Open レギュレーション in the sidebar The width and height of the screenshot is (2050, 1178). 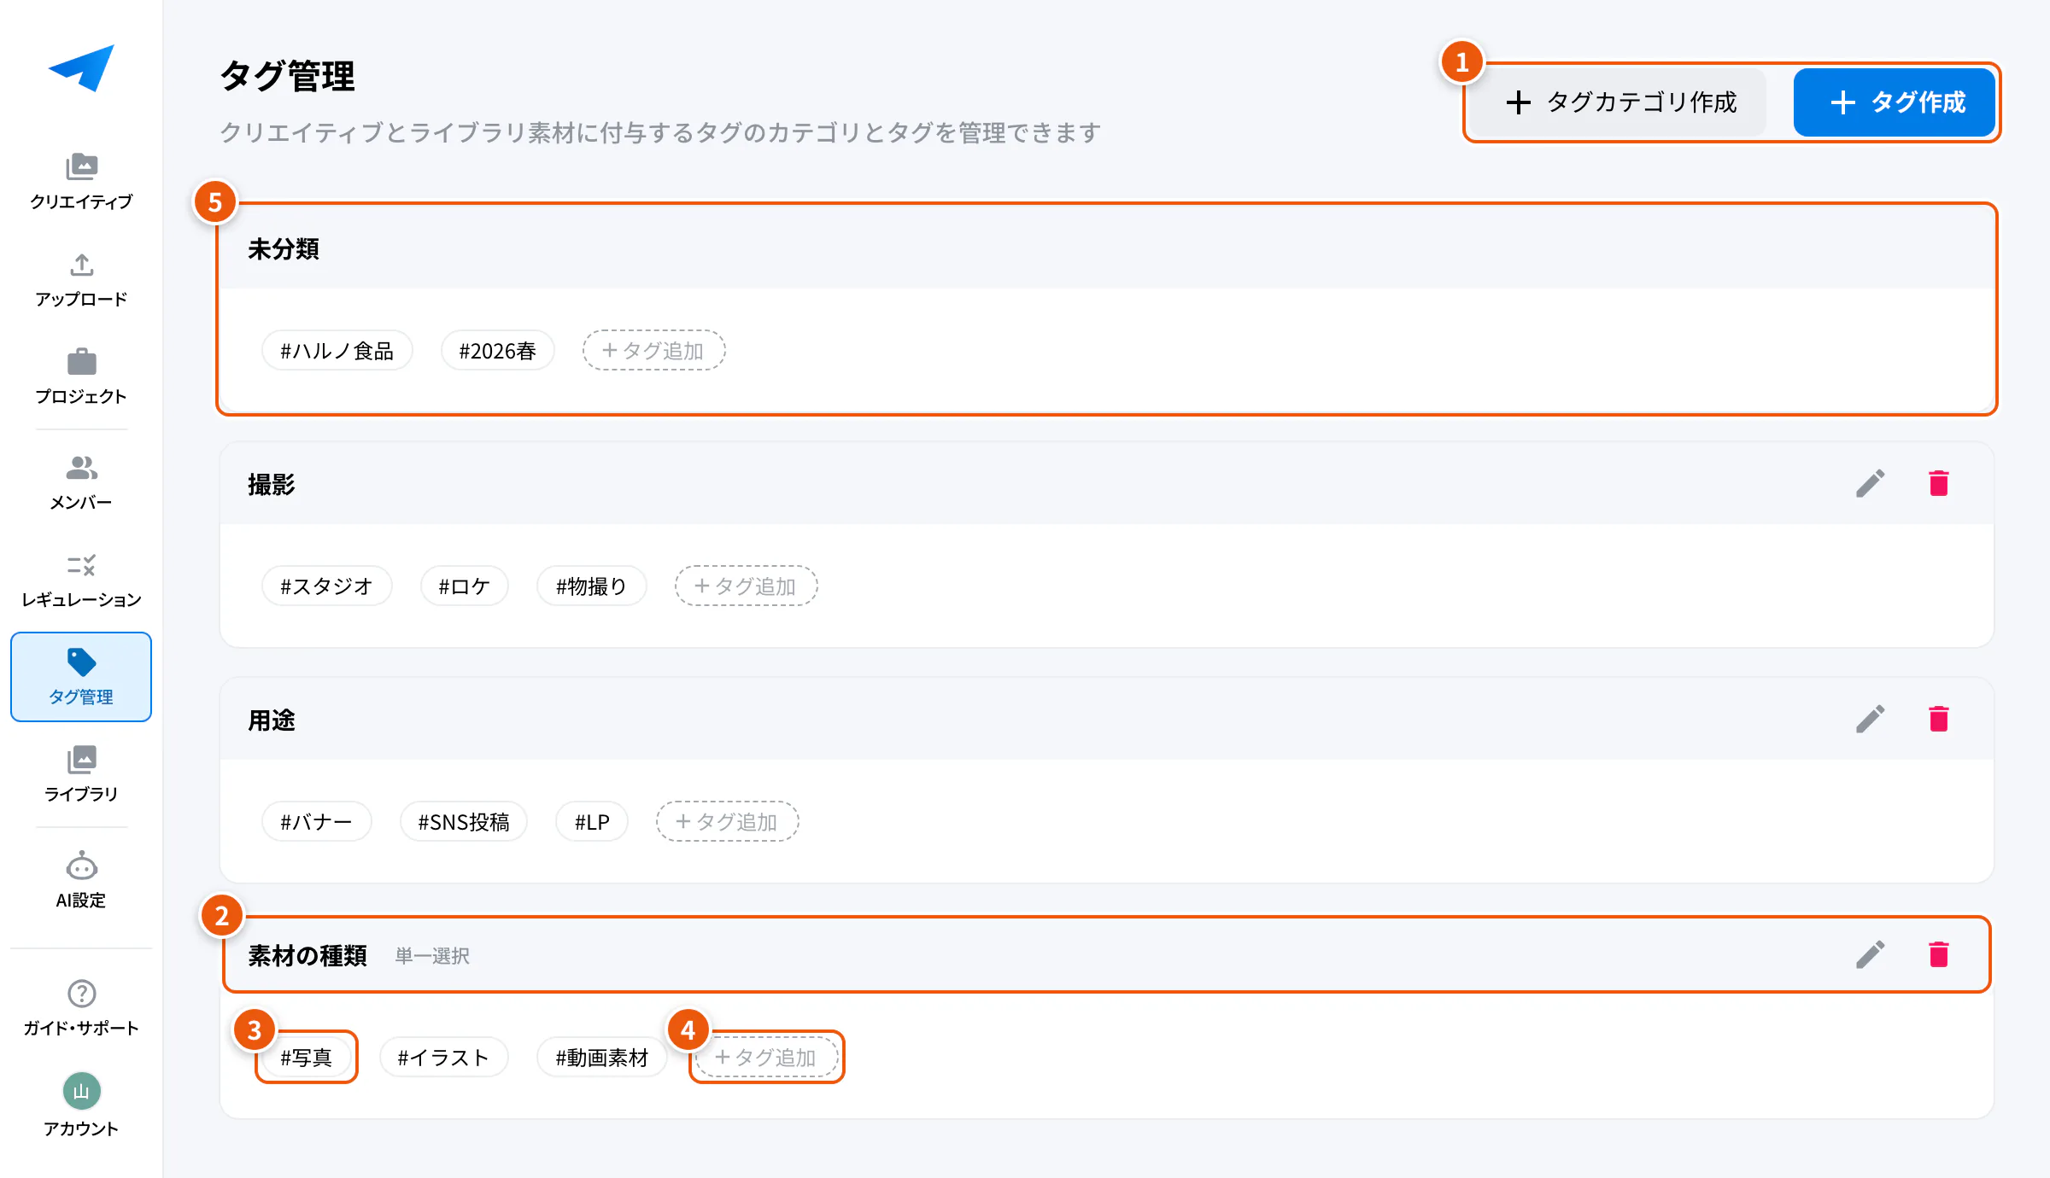tap(81, 580)
